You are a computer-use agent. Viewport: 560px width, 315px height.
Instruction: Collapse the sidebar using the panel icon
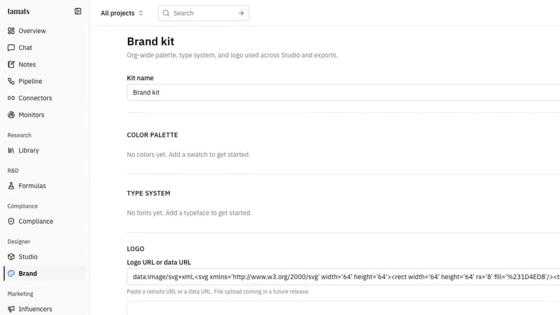pyautogui.click(x=78, y=11)
